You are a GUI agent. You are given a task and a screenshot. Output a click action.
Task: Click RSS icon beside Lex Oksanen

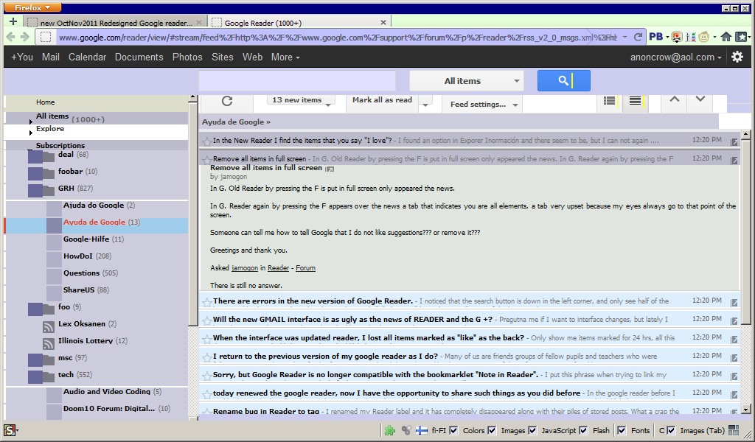pyautogui.click(x=48, y=326)
